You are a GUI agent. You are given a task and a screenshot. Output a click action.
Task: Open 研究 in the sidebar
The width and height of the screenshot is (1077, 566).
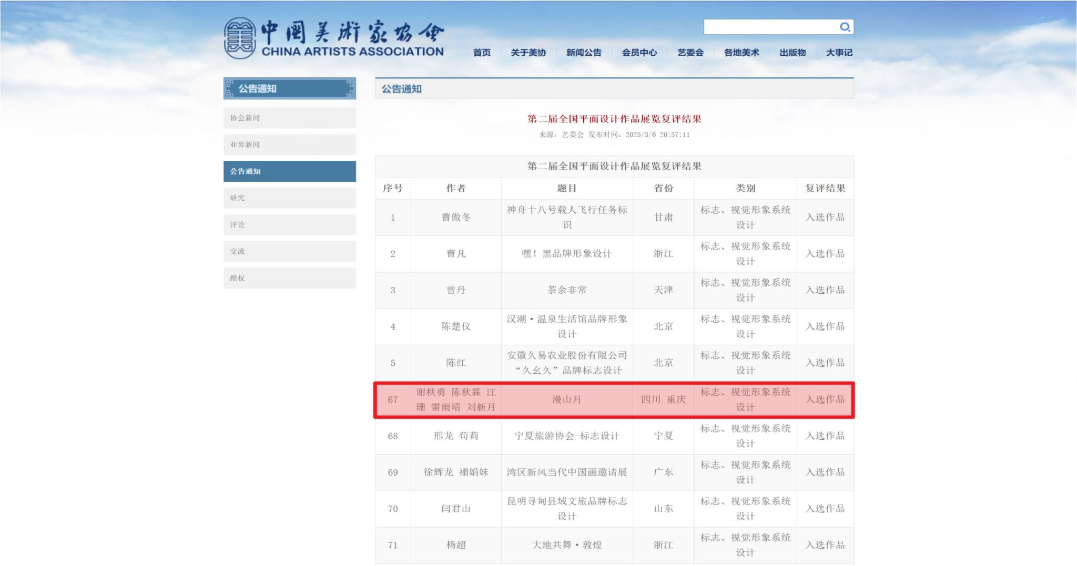(289, 198)
